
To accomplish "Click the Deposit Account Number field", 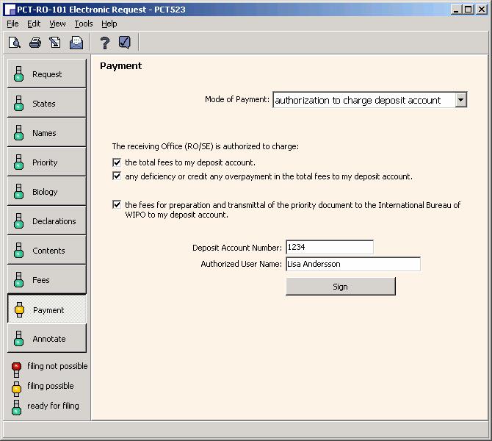I will coord(330,247).
